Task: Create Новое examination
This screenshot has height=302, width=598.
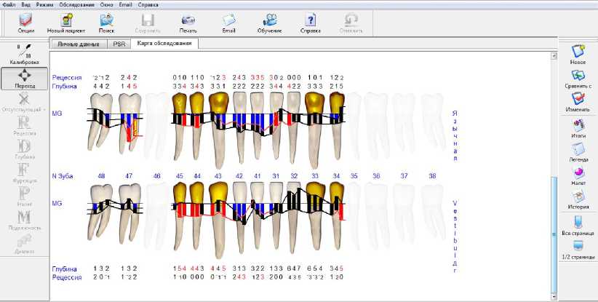Action: click(578, 54)
